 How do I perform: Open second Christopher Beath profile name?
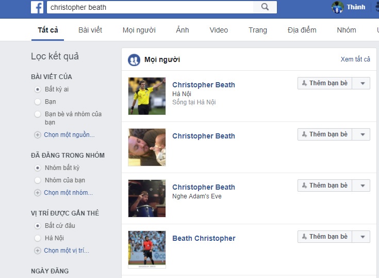pos(204,136)
